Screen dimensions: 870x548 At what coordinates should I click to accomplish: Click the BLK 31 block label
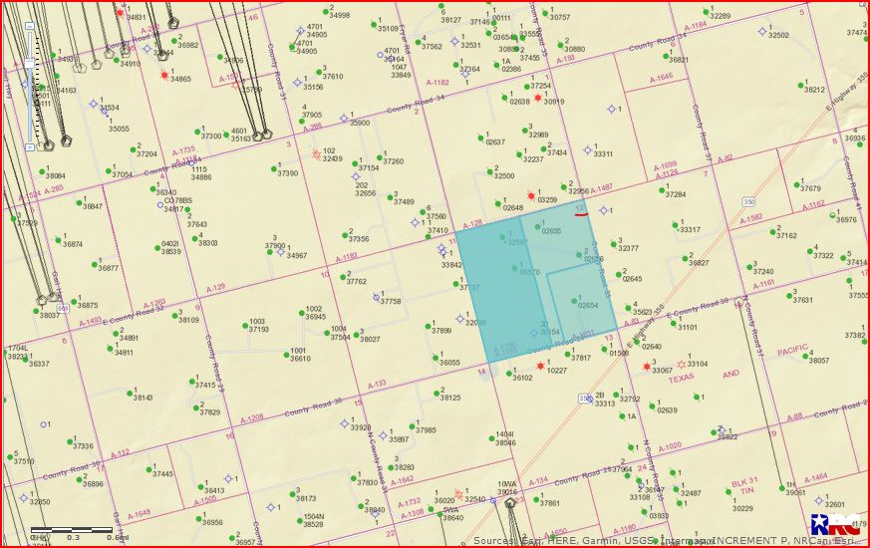click(x=744, y=481)
